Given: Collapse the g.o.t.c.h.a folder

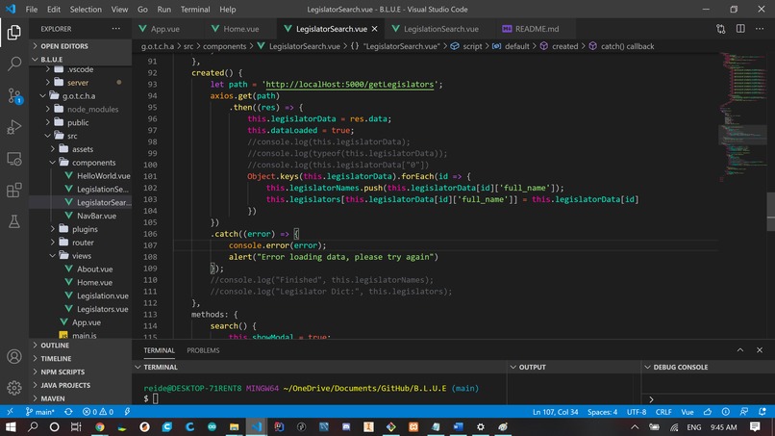Looking at the screenshot, I should point(81,95).
